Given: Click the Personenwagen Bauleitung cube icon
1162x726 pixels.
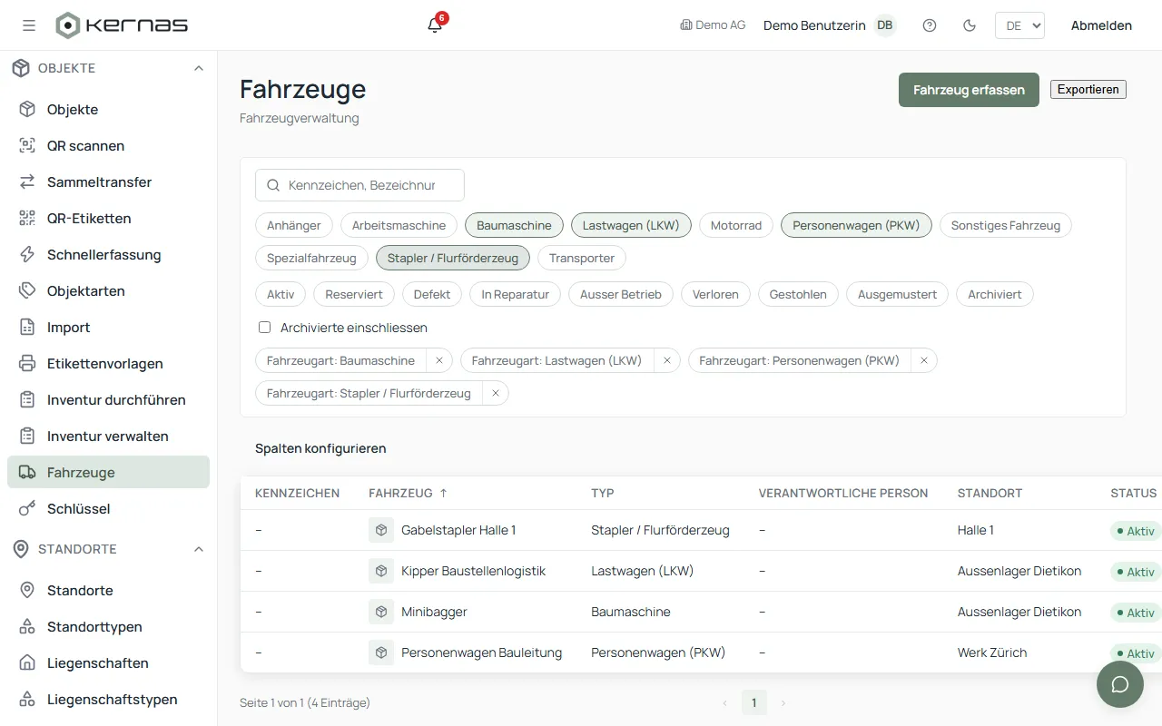Looking at the screenshot, I should 381,652.
